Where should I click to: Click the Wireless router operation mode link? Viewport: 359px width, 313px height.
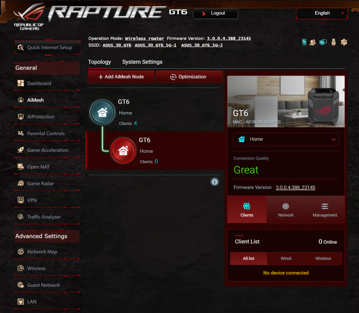144,38
